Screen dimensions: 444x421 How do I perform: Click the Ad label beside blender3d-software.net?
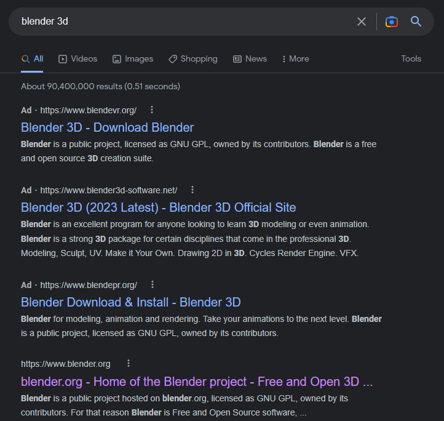tap(26, 190)
